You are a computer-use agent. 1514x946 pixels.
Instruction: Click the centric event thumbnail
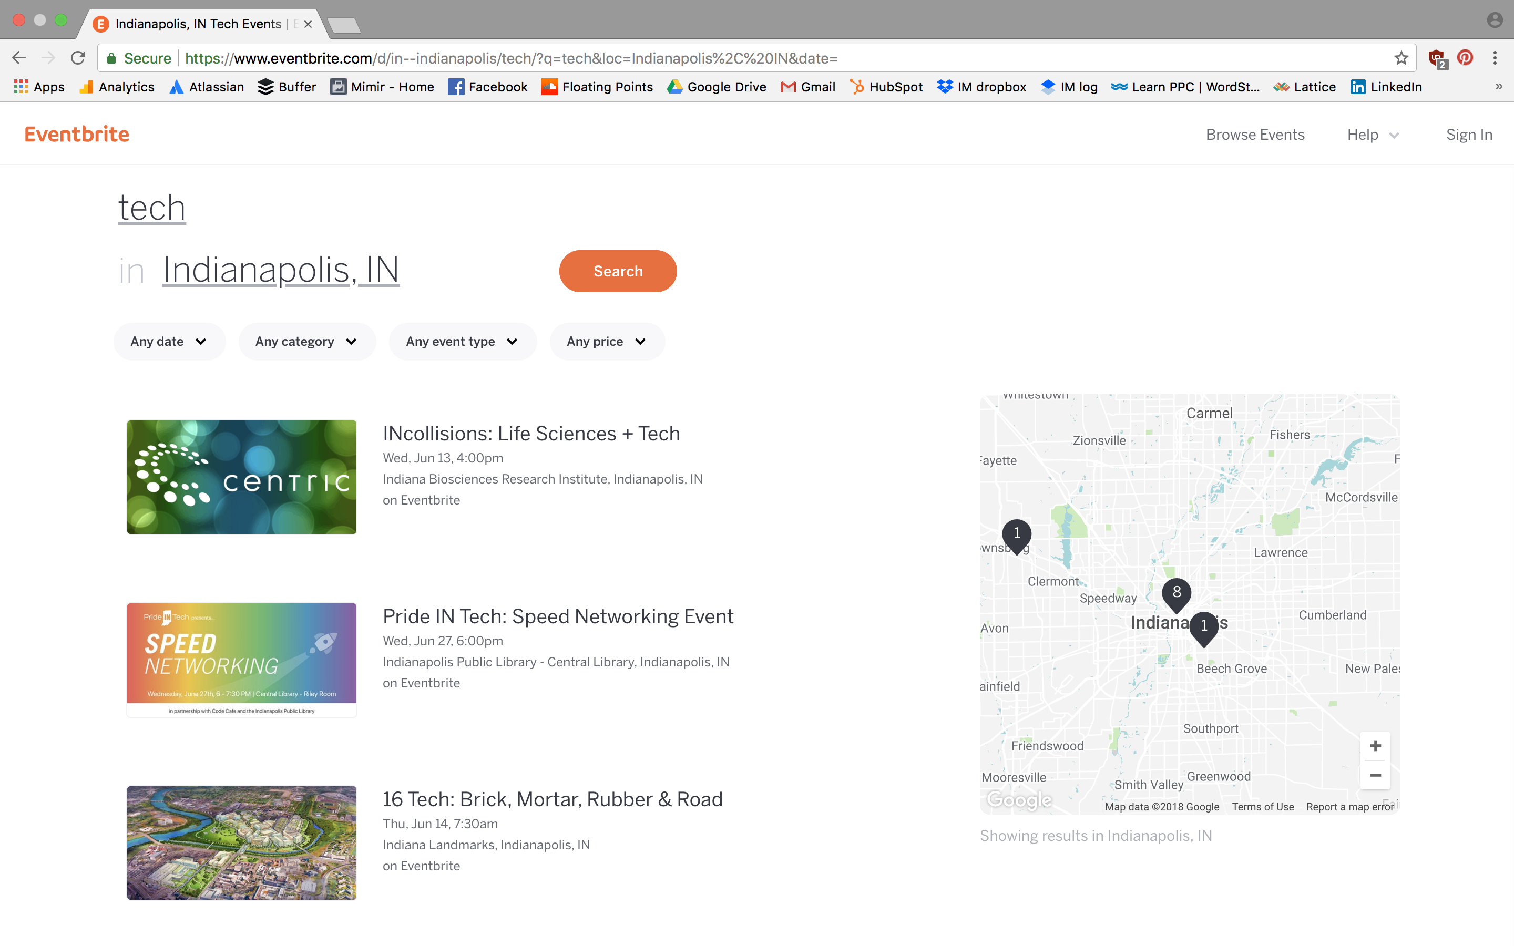(241, 477)
